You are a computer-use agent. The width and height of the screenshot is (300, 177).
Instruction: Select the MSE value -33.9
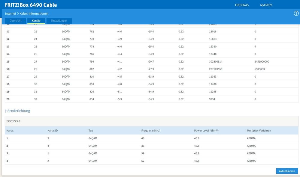151,77
